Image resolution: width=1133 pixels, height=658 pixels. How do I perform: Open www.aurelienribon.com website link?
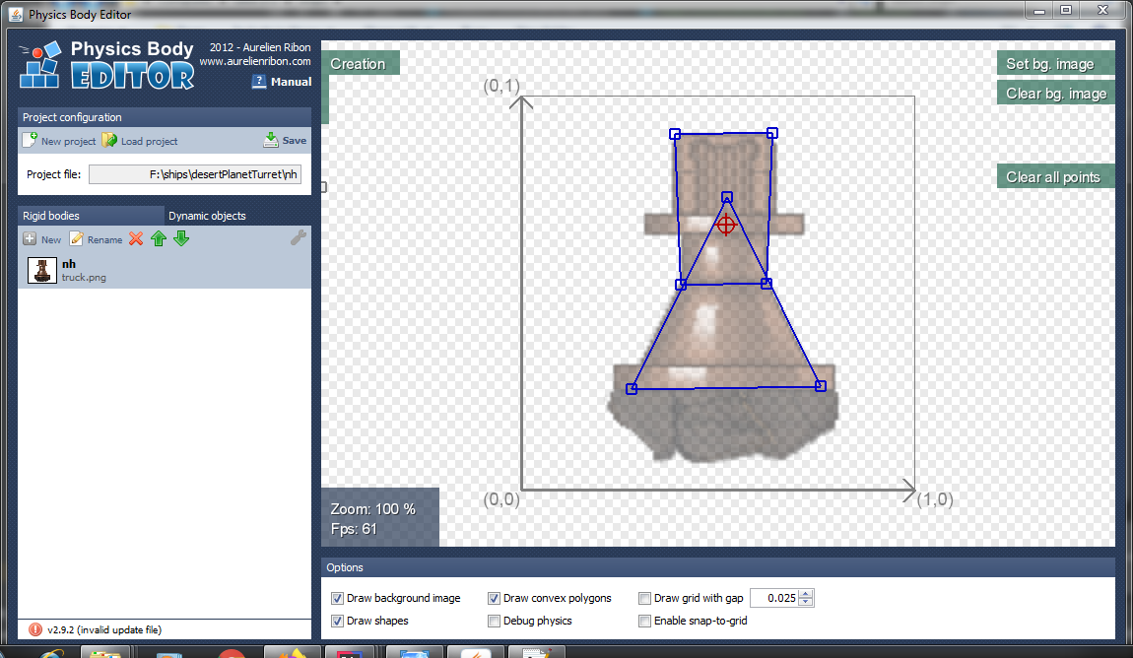point(255,61)
